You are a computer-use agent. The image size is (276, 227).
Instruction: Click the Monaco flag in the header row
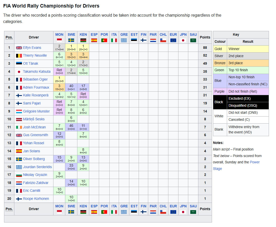(x=59, y=40)
